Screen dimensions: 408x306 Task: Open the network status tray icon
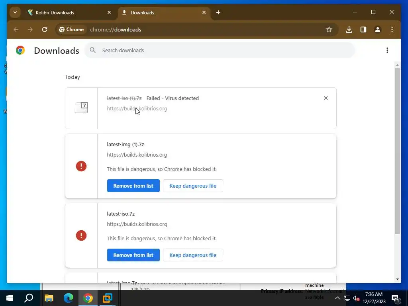(x=347, y=298)
